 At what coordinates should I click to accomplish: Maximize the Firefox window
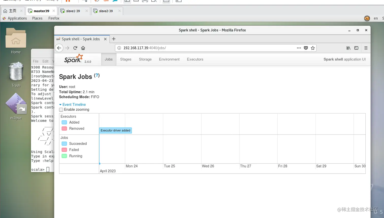[x=358, y=30]
